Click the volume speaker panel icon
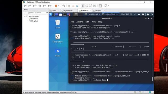Screen dimensions: 168x94 tap(135, 14)
